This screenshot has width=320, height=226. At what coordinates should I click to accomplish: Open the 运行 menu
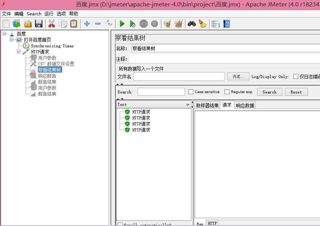(49, 14)
